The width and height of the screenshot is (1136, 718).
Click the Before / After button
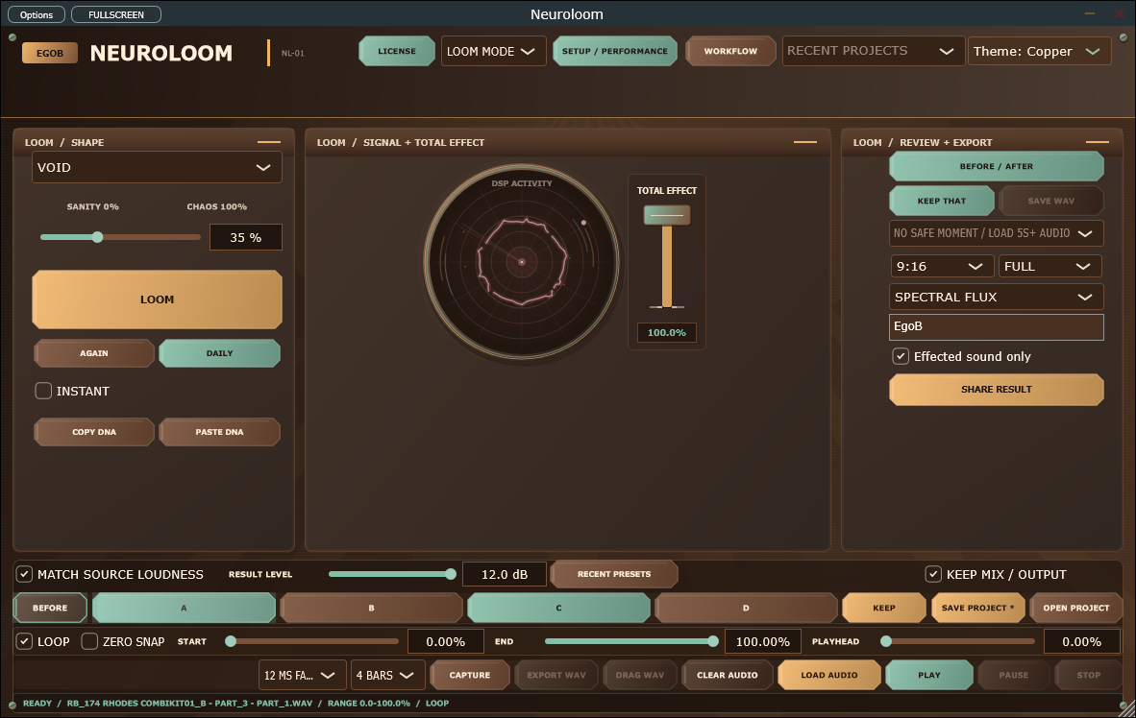tap(997, 166)
